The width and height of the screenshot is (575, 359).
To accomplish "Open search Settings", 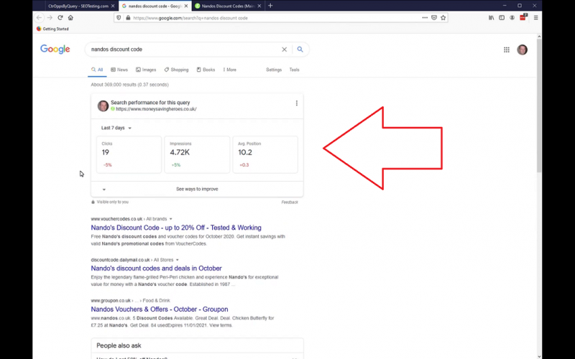I will click(x=274, y=70).
